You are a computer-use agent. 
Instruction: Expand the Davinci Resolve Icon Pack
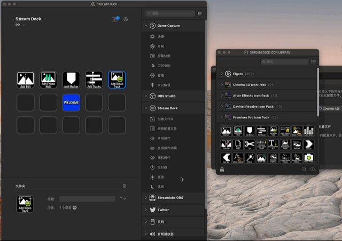(x=222, y=106)
